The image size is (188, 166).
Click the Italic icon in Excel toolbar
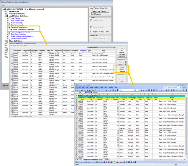click(x=144, y=90)
